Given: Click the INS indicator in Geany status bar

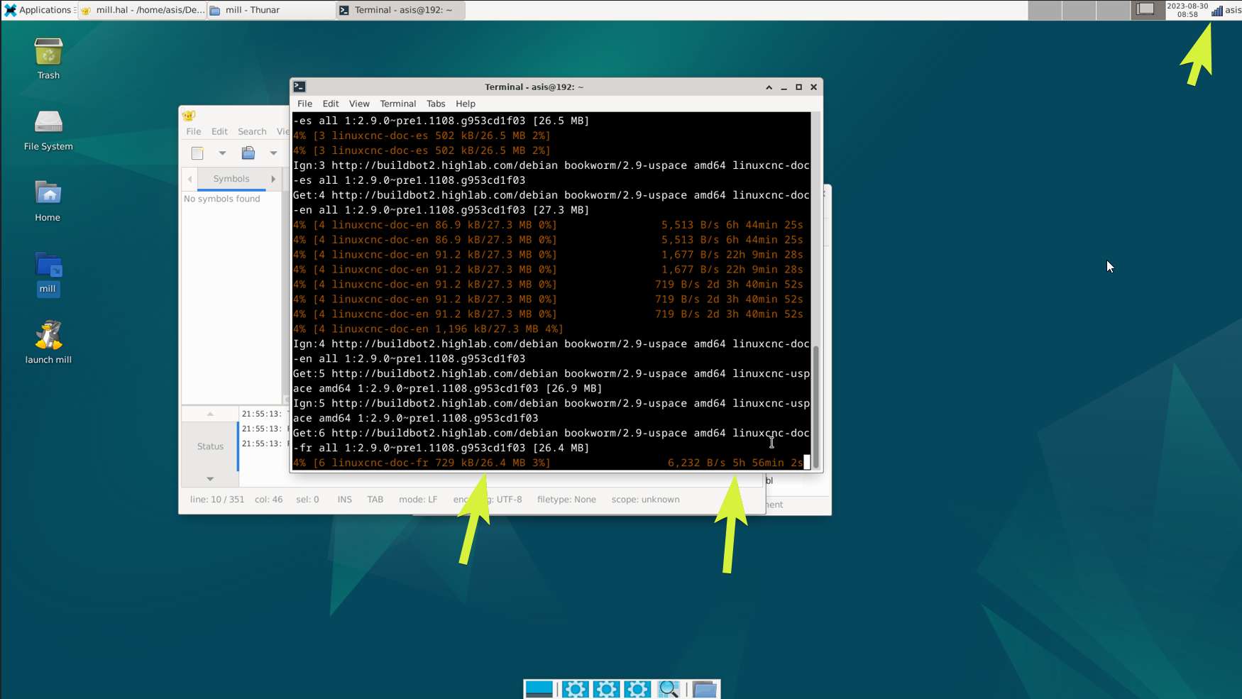Looking at the screenshot, I should pos(345,500).
